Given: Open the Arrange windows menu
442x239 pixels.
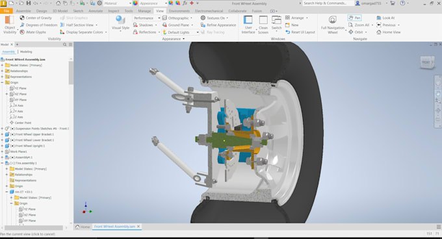Looking at the screenshot, I should (x=296, y=18).
